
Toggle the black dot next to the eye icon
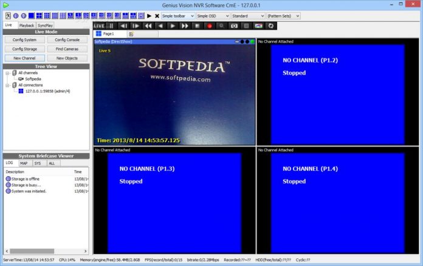point(242,41)
